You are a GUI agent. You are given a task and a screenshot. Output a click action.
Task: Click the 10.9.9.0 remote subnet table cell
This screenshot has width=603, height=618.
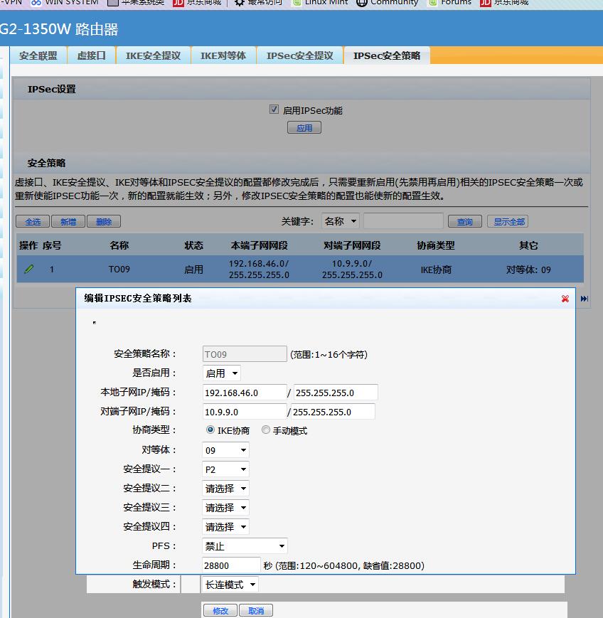coord(352,270)
